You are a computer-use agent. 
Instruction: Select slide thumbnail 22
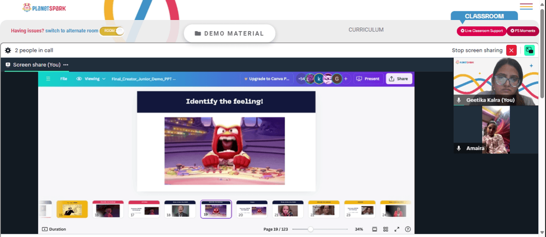[324, 209]
